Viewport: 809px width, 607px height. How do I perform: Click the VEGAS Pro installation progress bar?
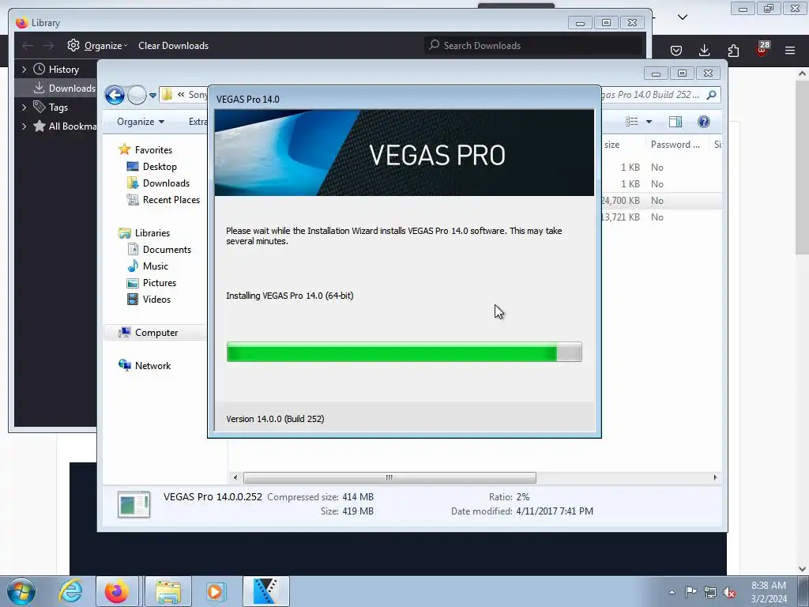click(404, 352)
